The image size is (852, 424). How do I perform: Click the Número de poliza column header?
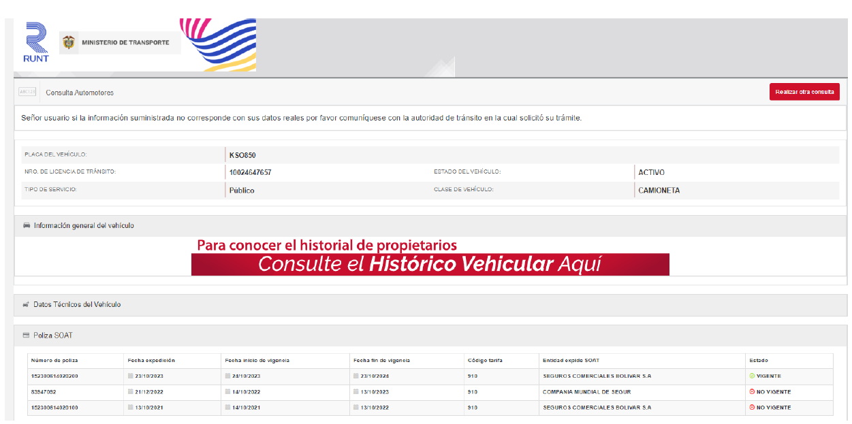(x=56, y=360)
